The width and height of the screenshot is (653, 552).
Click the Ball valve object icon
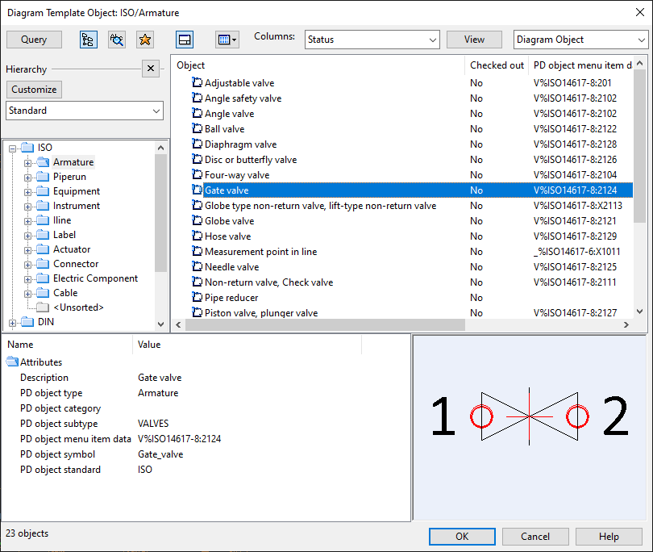pyautogui.click(x=198, y=129)
